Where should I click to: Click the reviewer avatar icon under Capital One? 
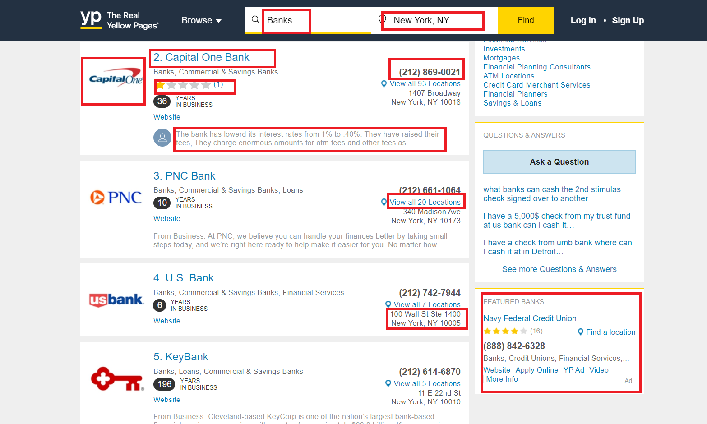[162, 138]
